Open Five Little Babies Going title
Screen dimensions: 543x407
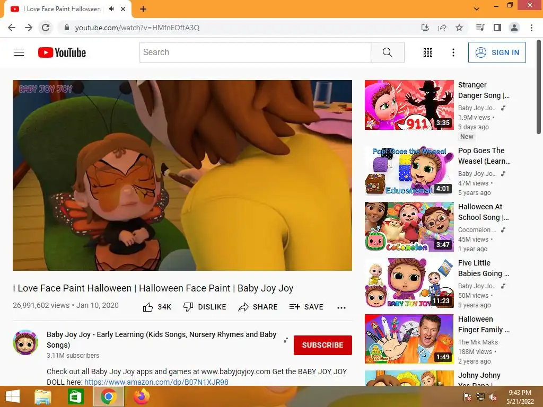[484, 268]
